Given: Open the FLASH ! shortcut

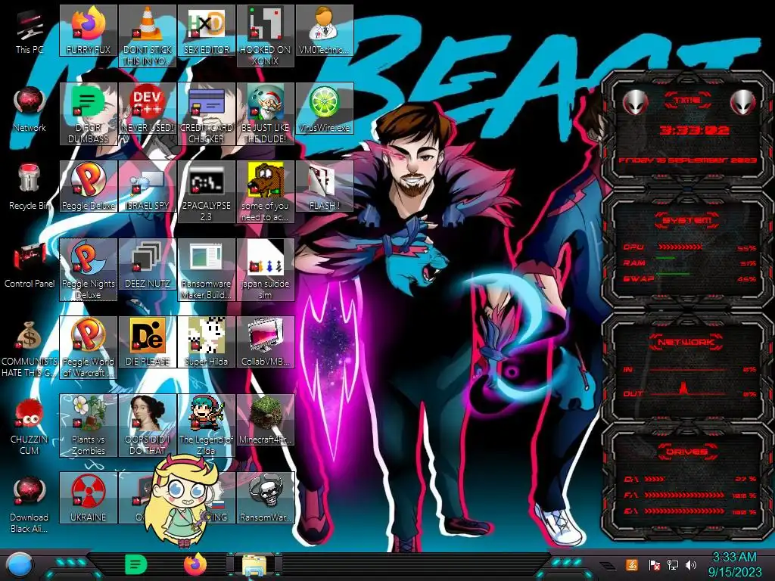Looking at the screenshot, I should pos(325,186).
